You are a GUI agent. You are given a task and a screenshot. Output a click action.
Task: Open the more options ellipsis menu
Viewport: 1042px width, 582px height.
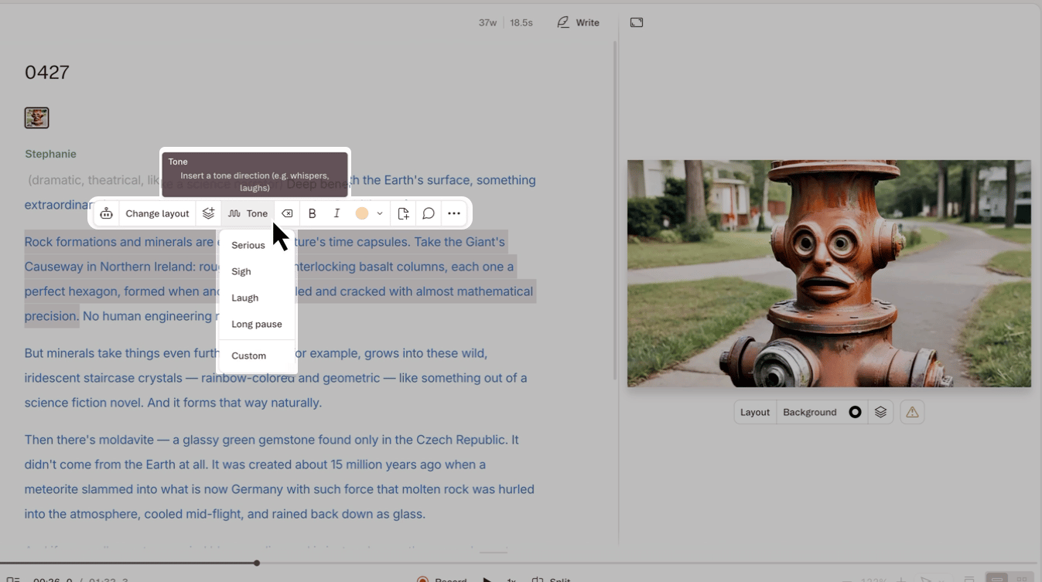tap(454, 213)
